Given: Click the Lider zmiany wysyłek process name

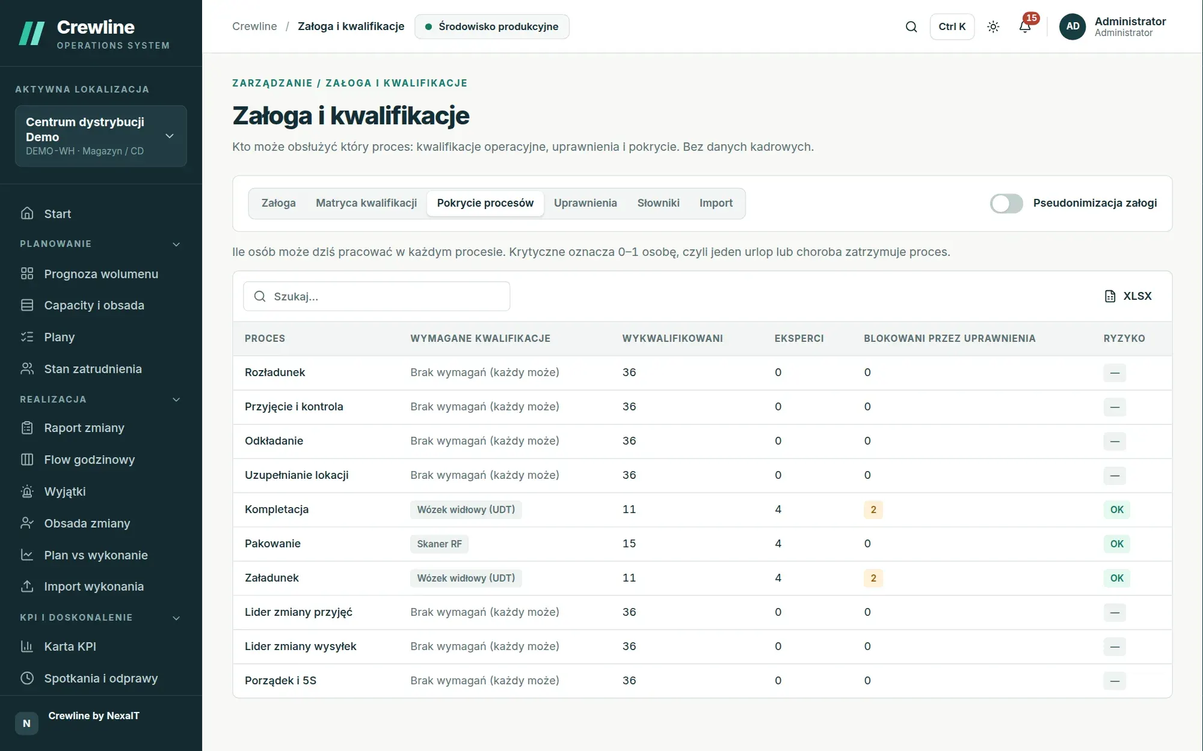Looking at the screenshot, I should pyautogui.click(x=301, y=646).
